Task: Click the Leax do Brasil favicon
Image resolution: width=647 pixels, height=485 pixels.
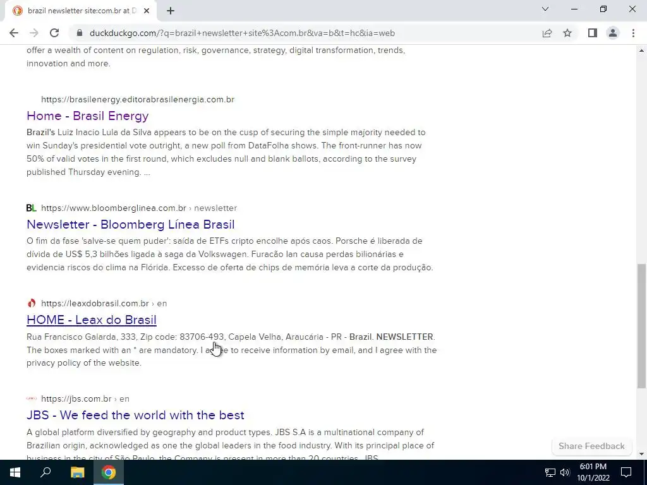Action: 32,303
